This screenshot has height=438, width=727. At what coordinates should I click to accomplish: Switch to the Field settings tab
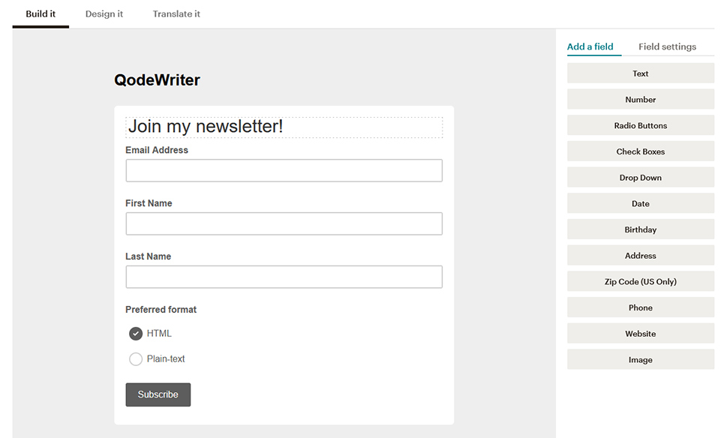pos(670,46)
